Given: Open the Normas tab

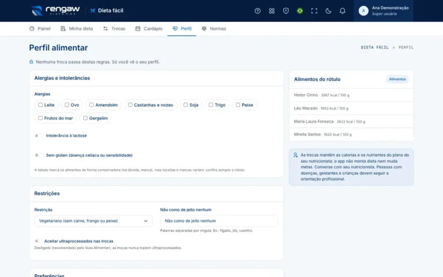Looking at the screenshot, I should 213,28.
